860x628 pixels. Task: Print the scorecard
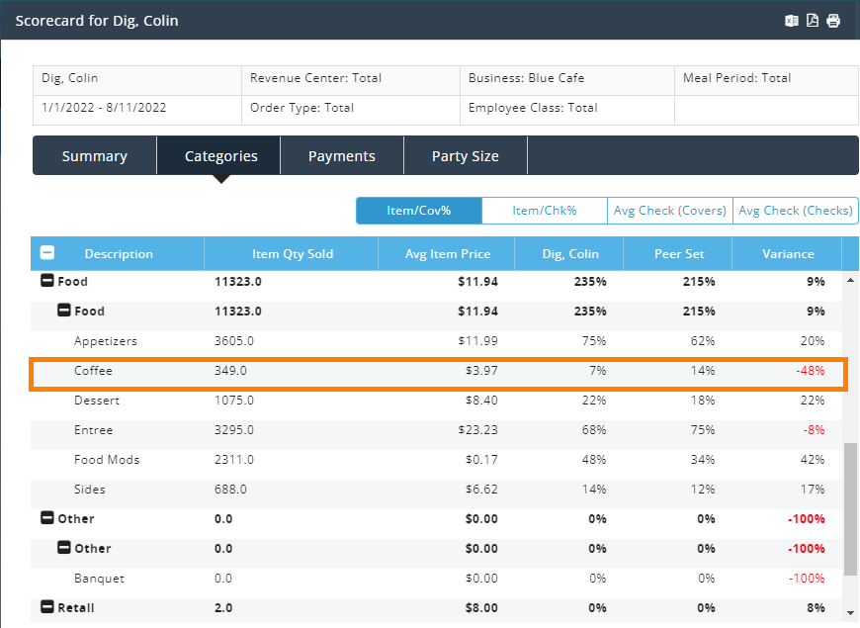(833, 21)
